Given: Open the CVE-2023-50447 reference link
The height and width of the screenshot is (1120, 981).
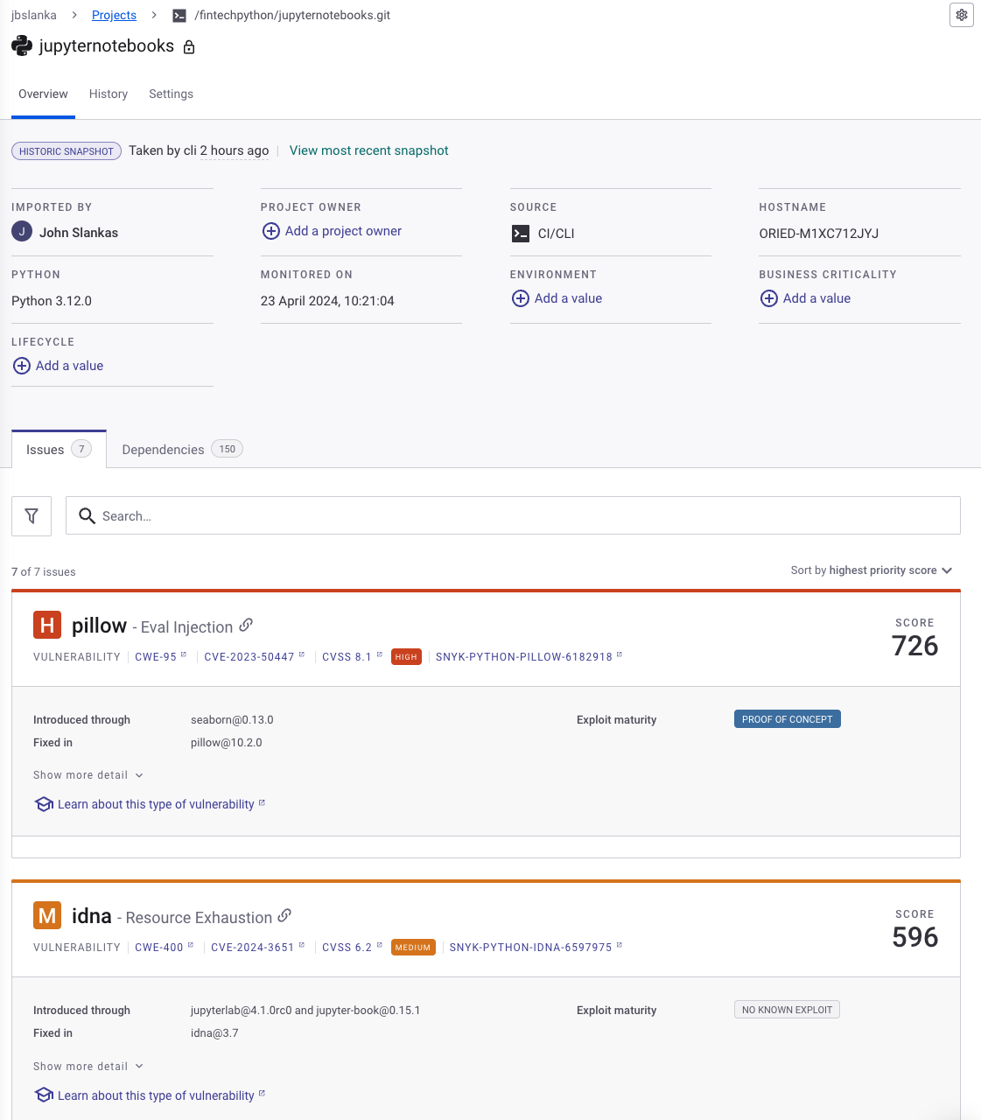Looking at the screenshot, I should point(249,656).
